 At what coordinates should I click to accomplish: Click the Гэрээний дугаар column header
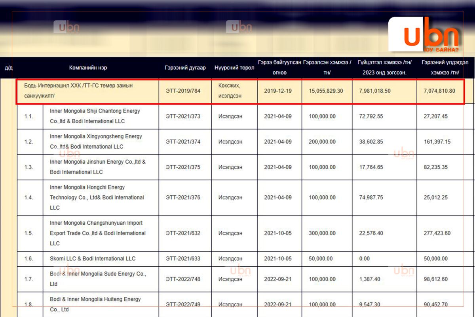click(x=185, y=68)
